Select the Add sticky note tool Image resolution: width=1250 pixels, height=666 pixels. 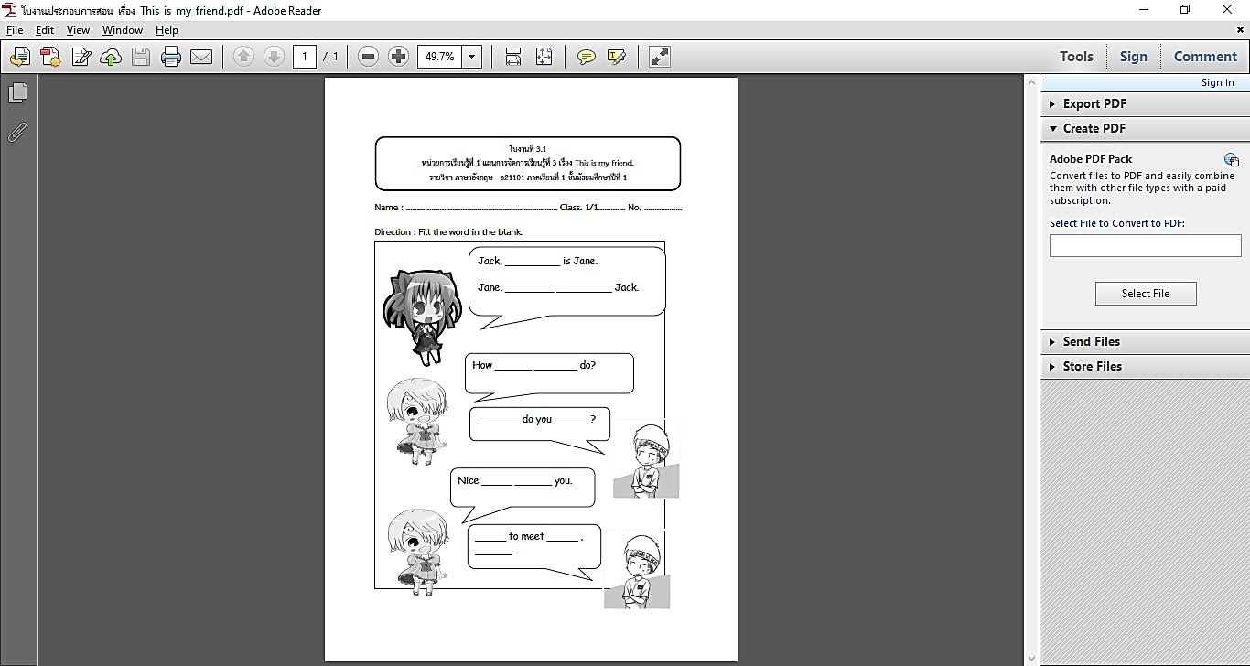[x=587, y=57]
